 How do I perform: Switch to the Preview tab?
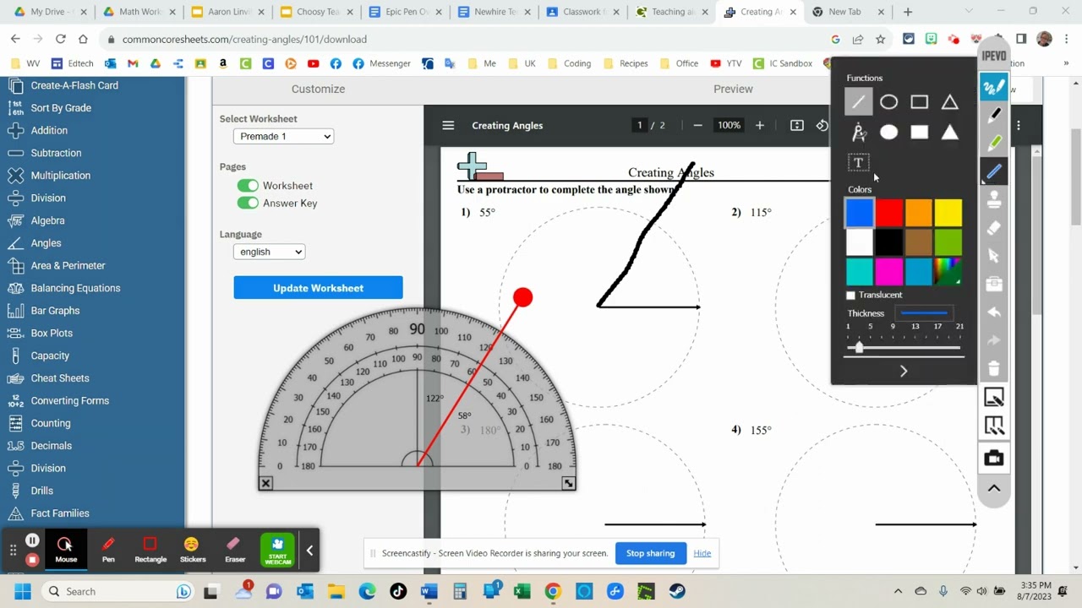click(733, 89)
